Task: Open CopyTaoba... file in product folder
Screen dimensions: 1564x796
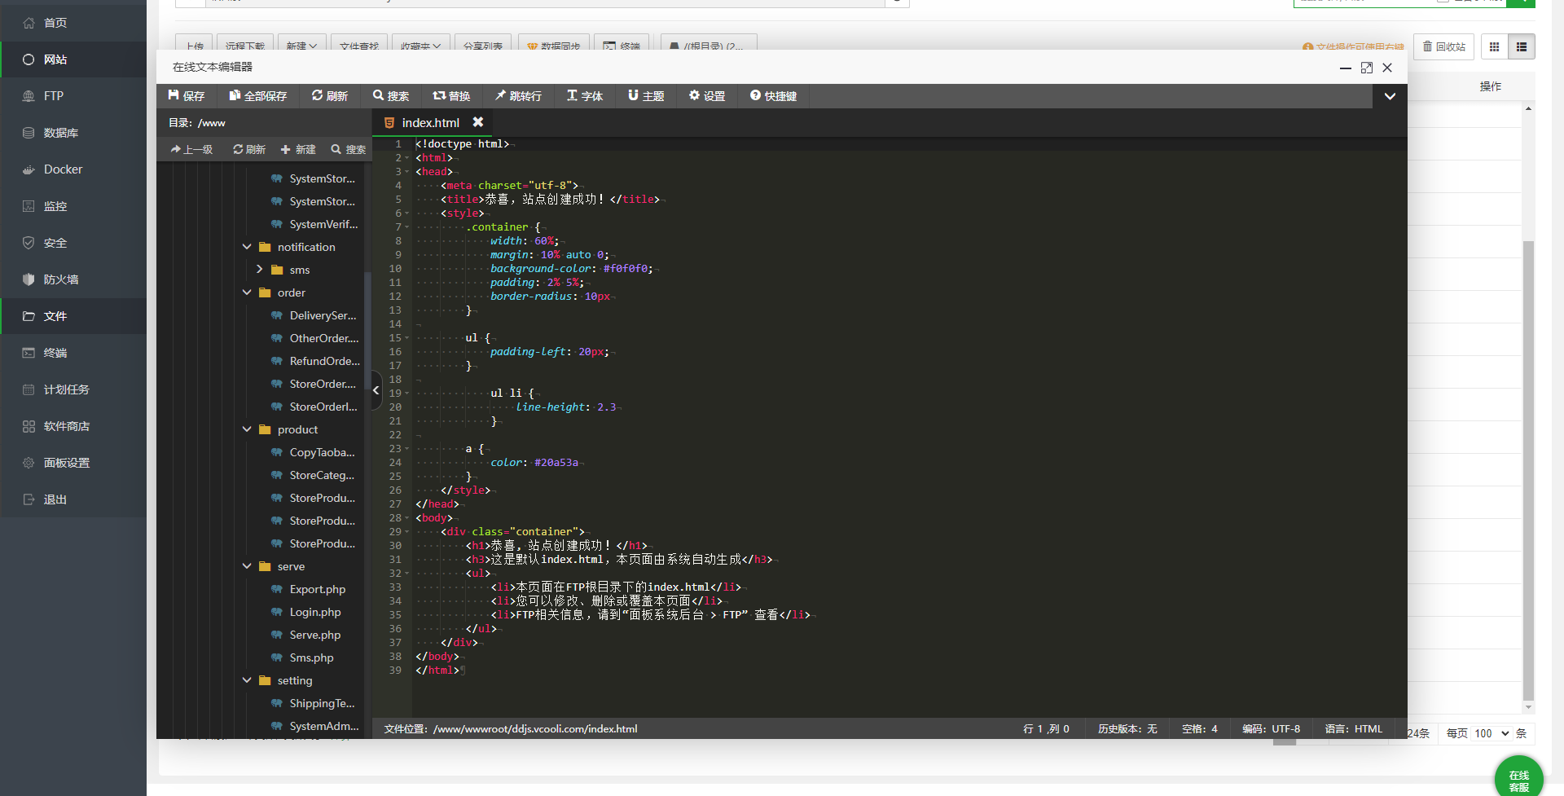Action: coord(322,452)
